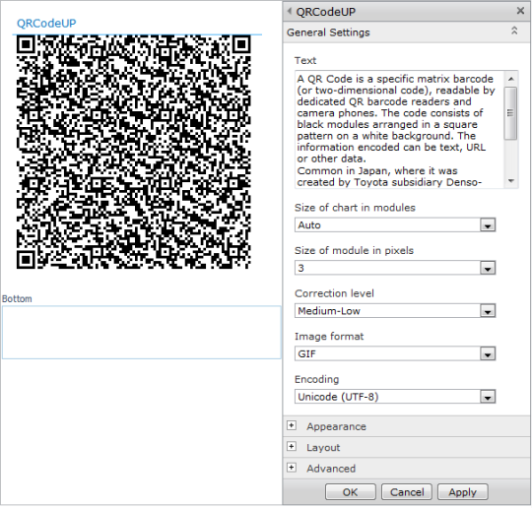Expand the Appearance section
Image resolution: width=532 pixels, height=508 pixels.
pos(292,425)
